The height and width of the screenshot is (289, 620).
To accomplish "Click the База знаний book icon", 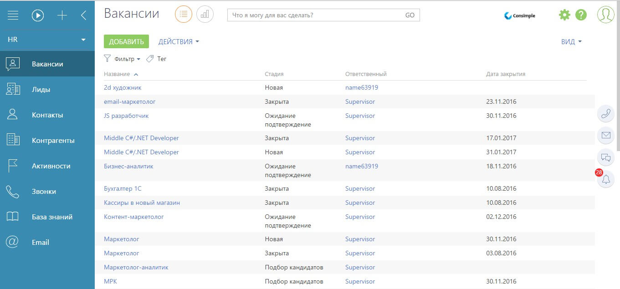I will point(12,217).
